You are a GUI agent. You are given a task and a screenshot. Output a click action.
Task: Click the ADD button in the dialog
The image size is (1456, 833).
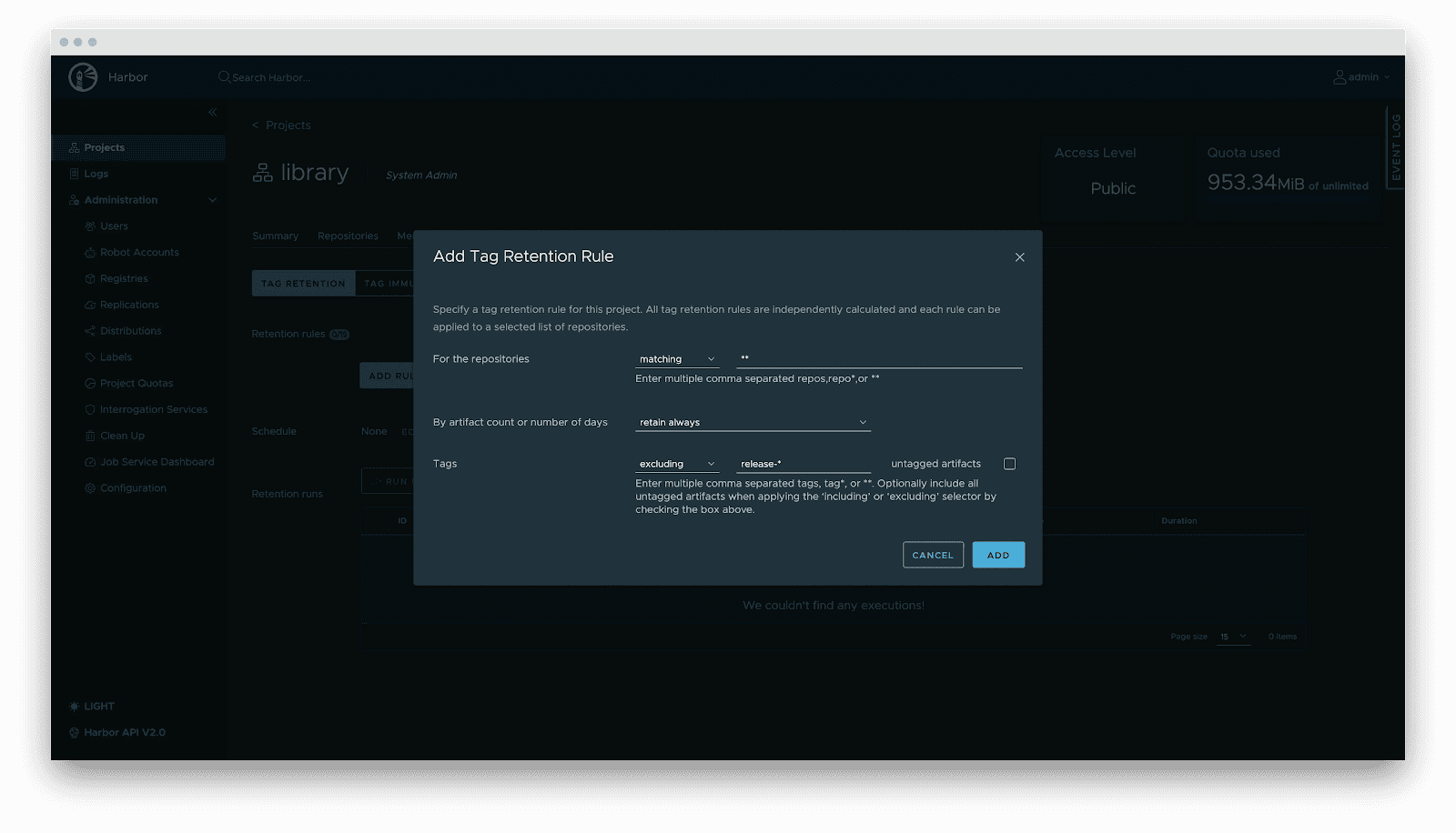click(998, 554)
